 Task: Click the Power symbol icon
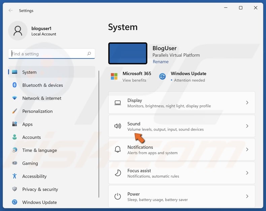click(x=118, y=196)
